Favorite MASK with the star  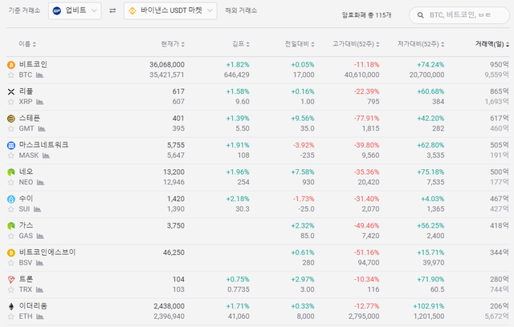11,155
